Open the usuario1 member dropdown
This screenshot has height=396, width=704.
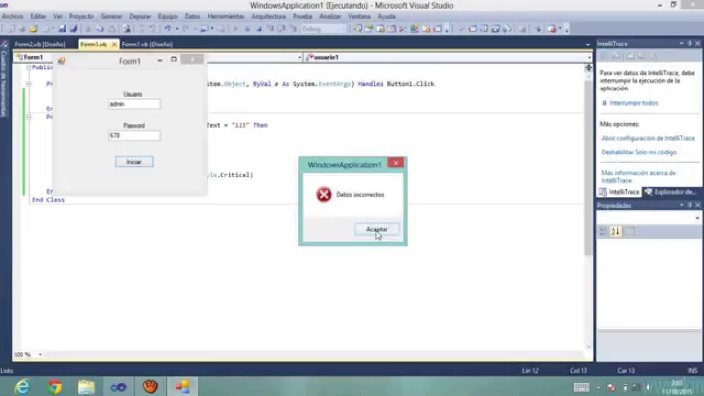589,57
